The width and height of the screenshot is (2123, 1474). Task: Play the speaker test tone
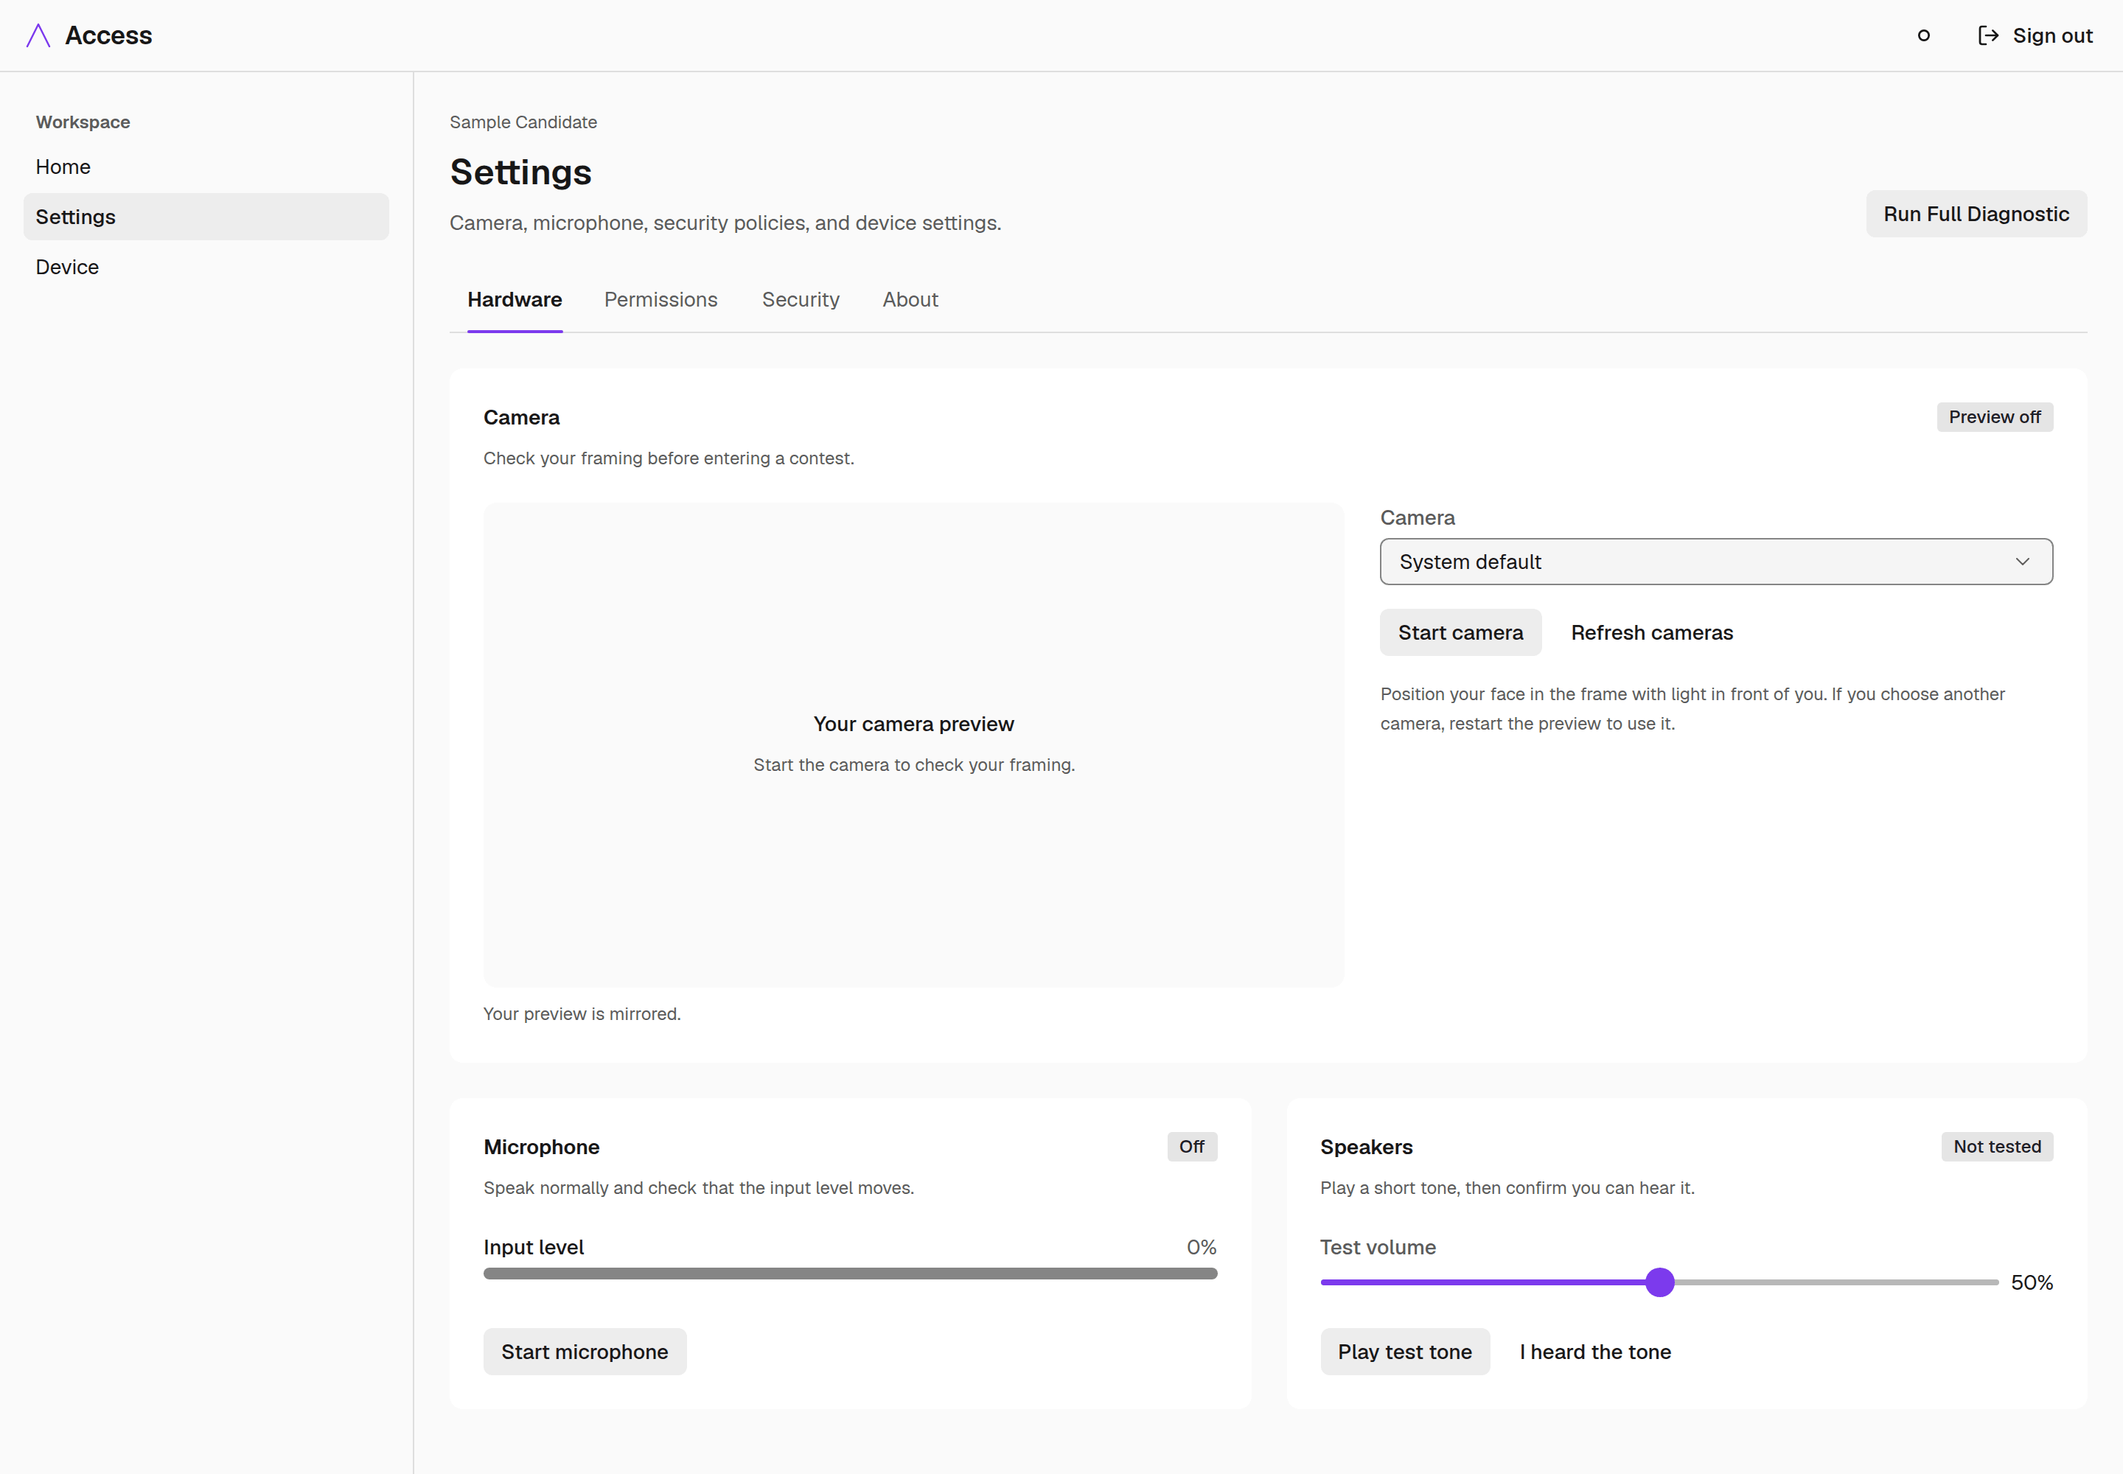point(1404,1351)
